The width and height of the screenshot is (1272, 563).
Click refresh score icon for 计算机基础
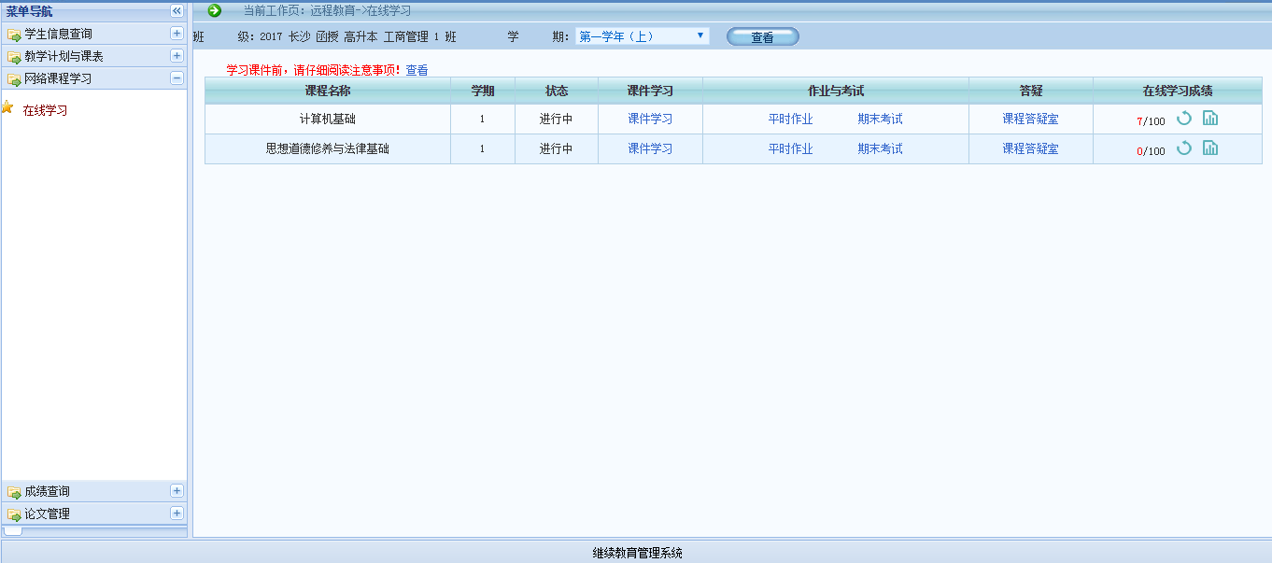coord(1183,119)
